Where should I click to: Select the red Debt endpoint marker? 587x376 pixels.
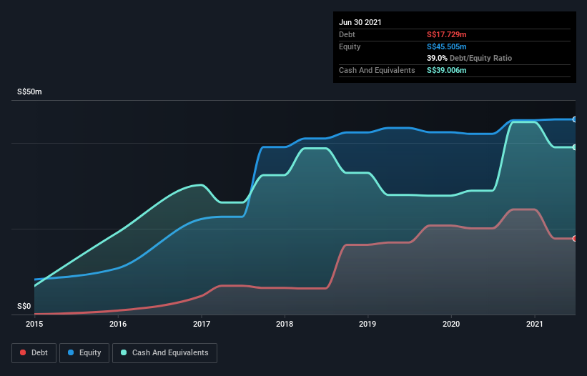tap(575, 238)
